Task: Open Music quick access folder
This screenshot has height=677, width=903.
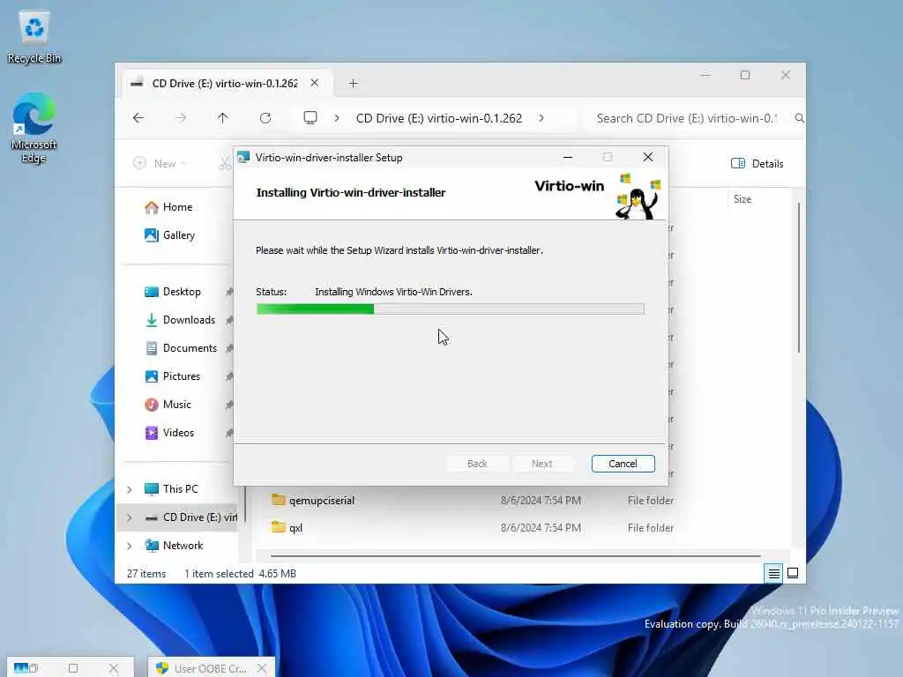Action: (168, 405)
